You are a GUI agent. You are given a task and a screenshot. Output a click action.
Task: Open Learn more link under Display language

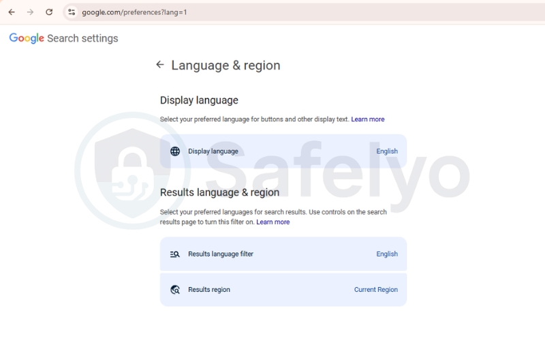pyautogui.click(x=368, y=119)
